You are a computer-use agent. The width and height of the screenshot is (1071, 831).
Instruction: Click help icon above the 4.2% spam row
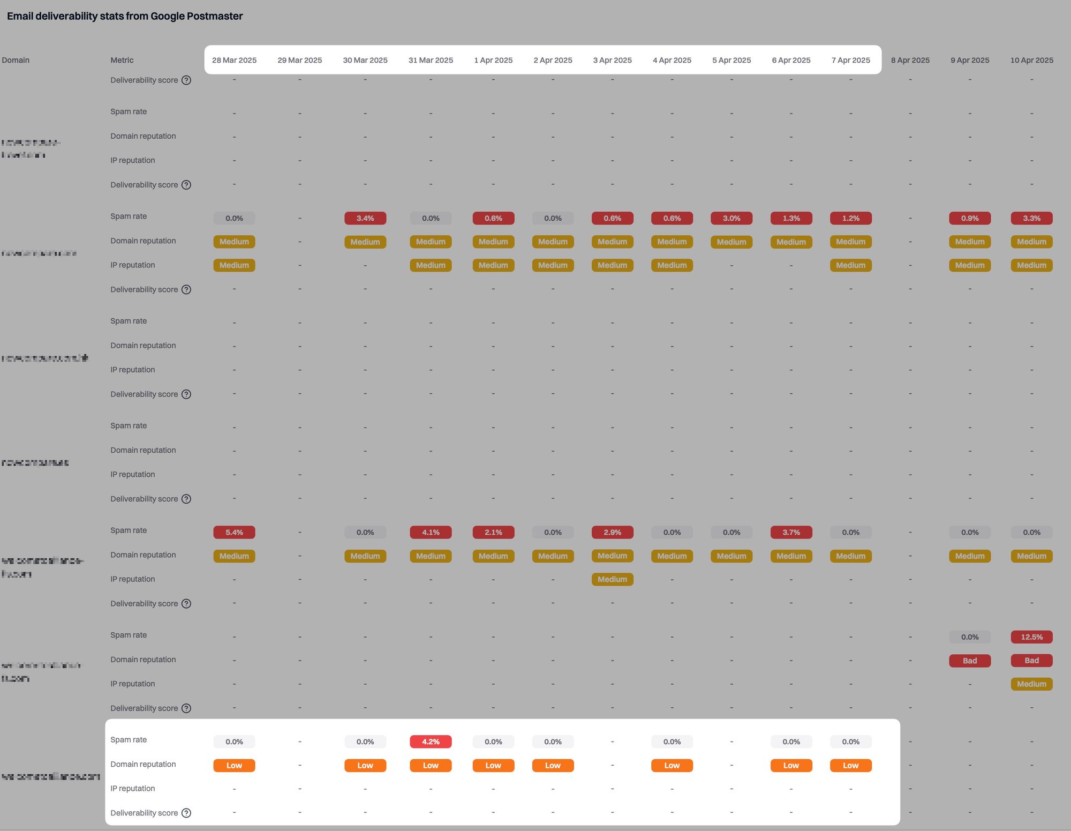[186, 708]
